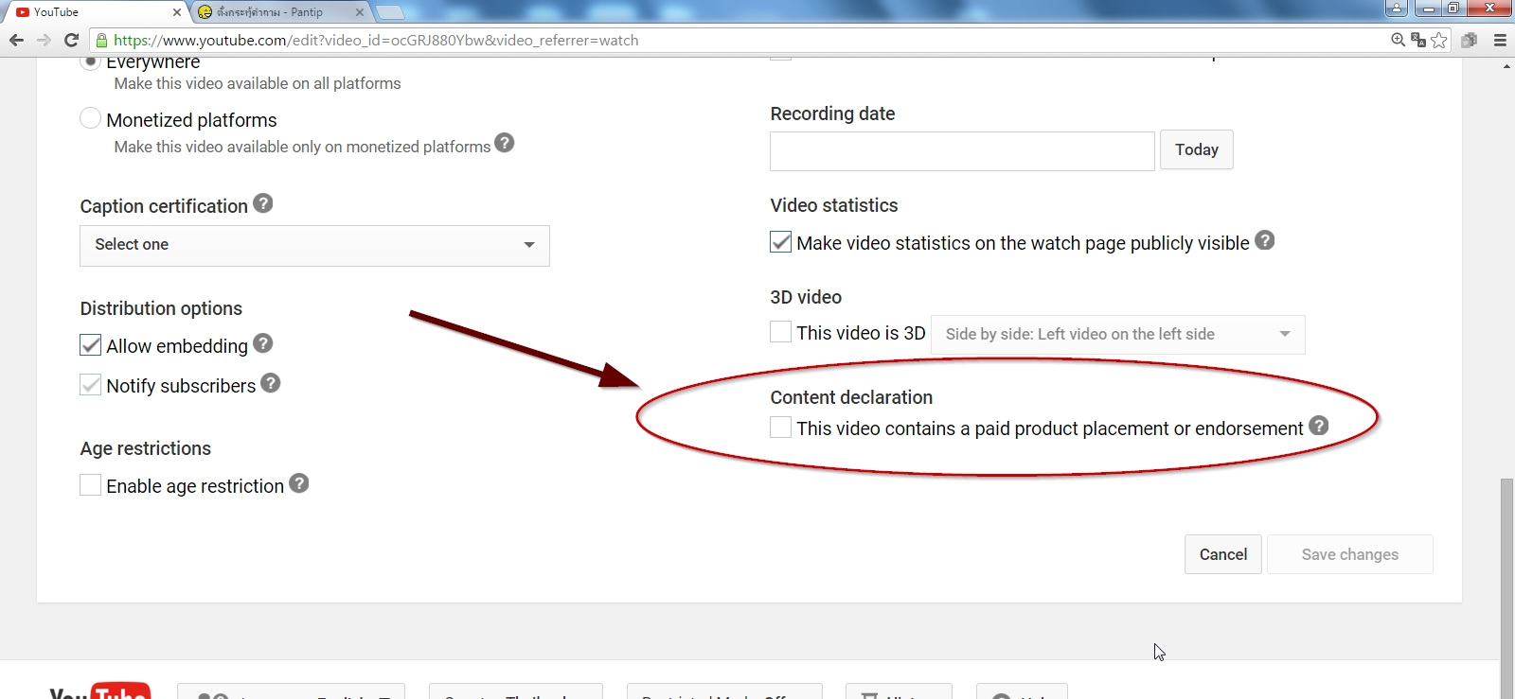
Task: Toggle the Notify subscribers checkbox
Action: point(91,385)
